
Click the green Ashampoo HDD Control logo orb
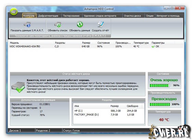(x=14, y=12)
